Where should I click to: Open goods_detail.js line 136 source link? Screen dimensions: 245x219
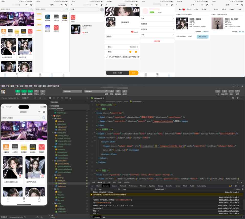point(229,205)
